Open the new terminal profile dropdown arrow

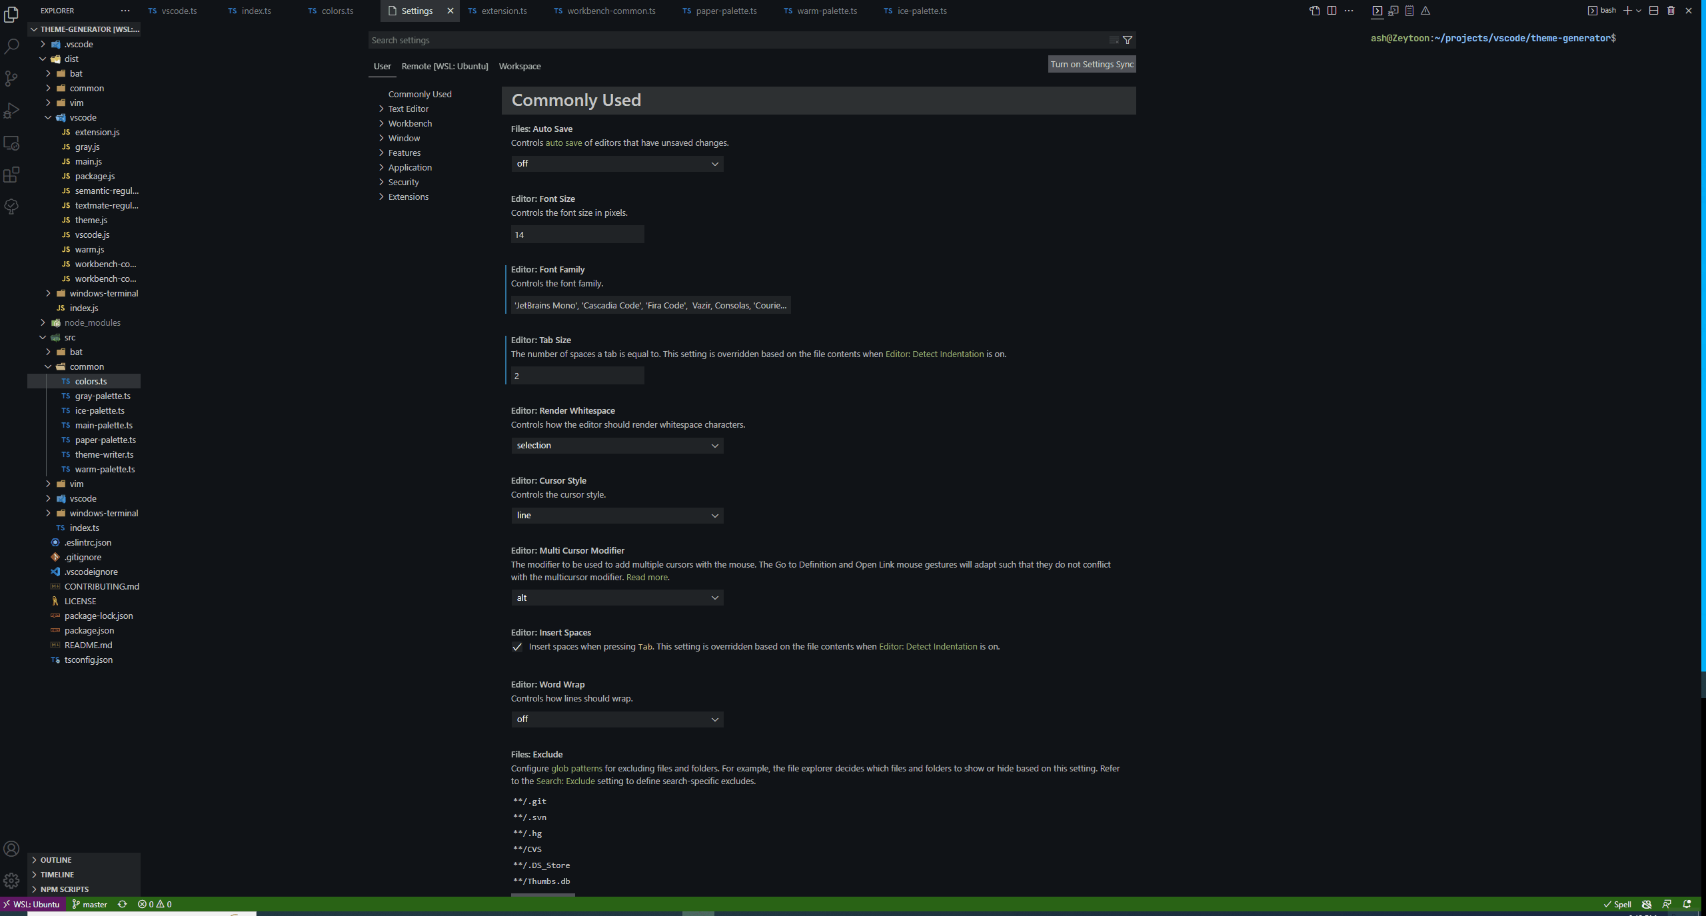click(1639, 11)
